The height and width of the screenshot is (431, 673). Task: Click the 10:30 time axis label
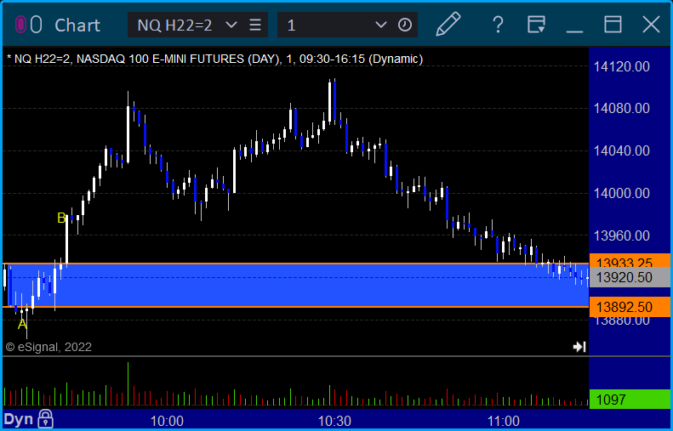(x=334, y=421)
